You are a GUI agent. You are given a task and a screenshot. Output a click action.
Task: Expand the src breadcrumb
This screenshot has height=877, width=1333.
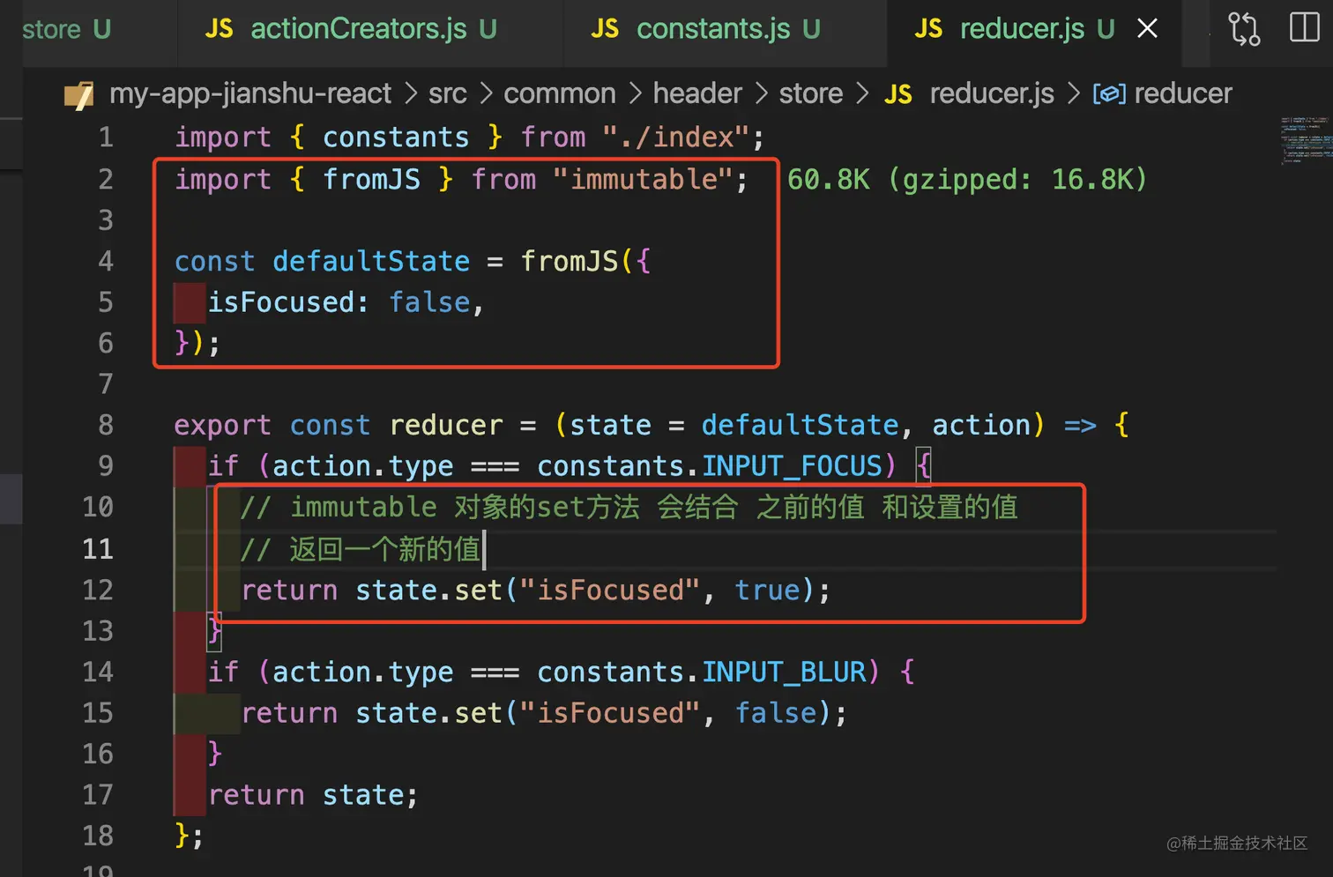point(447,93)
